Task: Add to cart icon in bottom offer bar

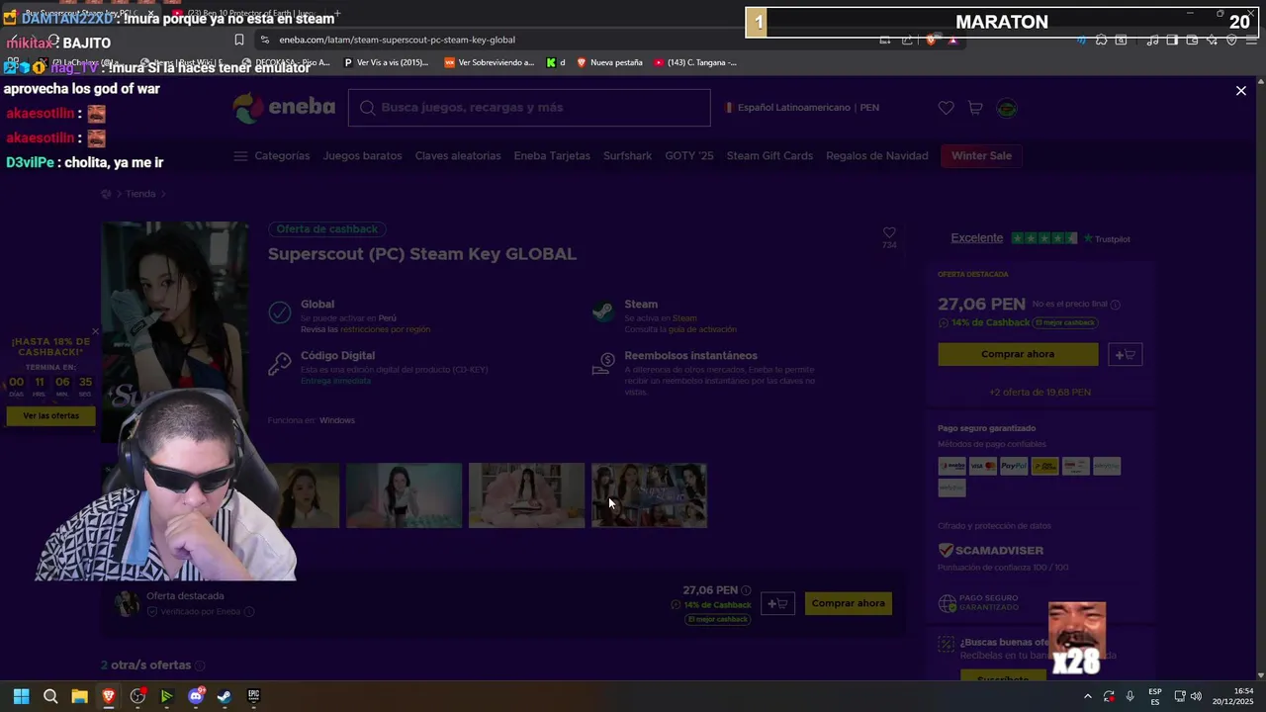Action: (x=777, y=603)
